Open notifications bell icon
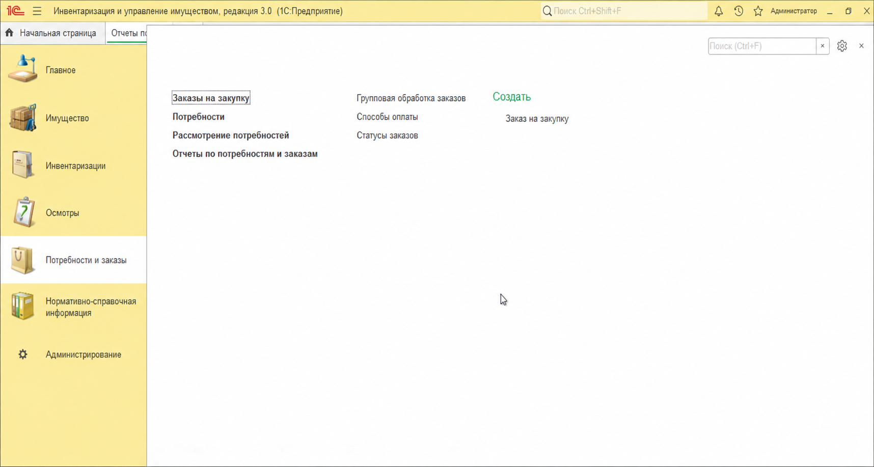Image resolution: width=874 pixels, height=467 pixels. pyautogui.click(x=719, y=11)
